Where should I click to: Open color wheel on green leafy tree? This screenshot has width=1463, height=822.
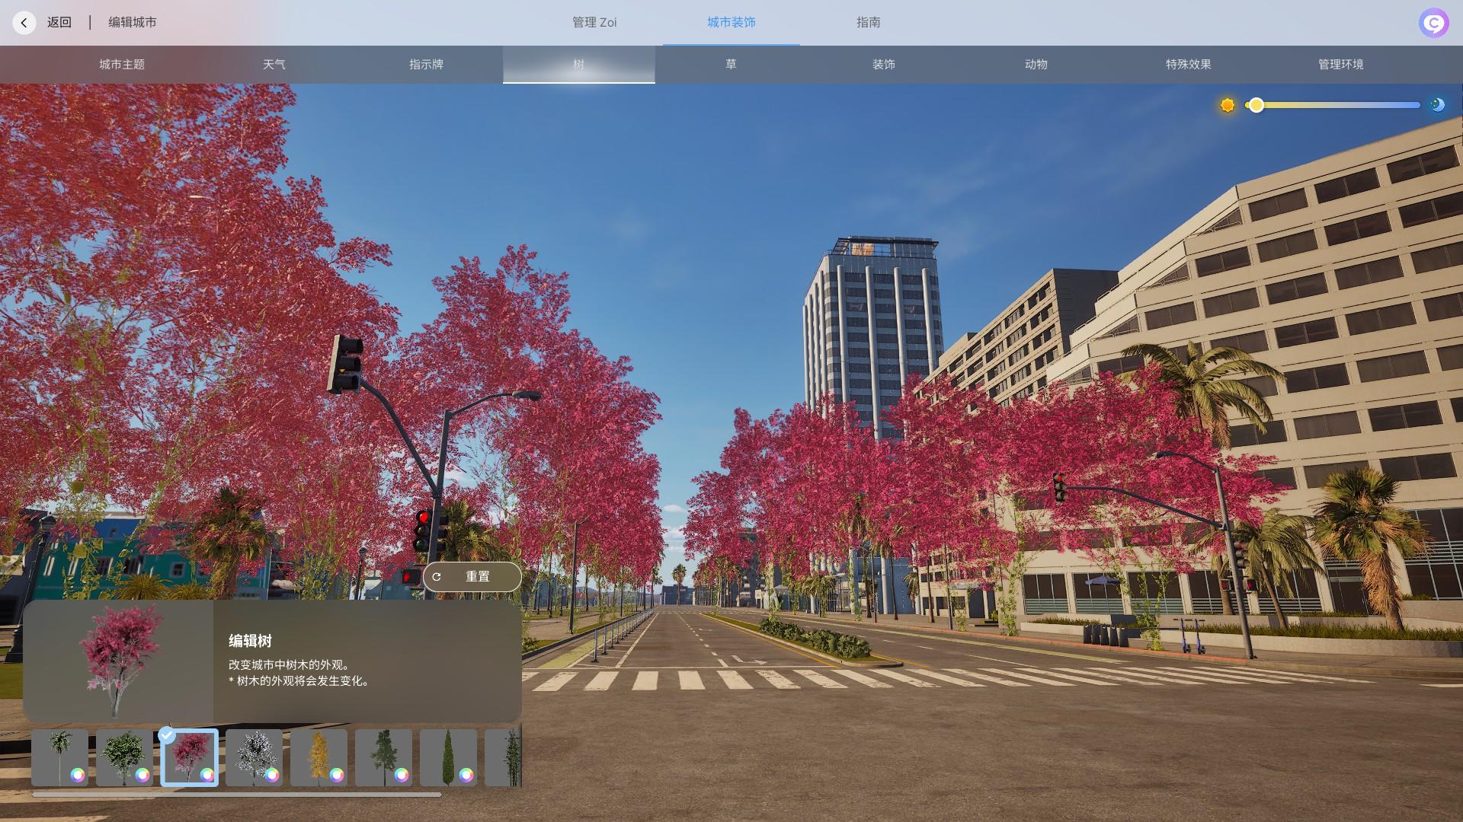(x=142, y=775)
